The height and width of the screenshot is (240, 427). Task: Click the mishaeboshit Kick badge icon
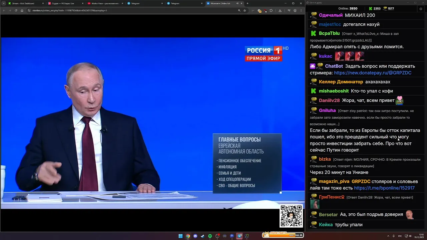[313, 91]
